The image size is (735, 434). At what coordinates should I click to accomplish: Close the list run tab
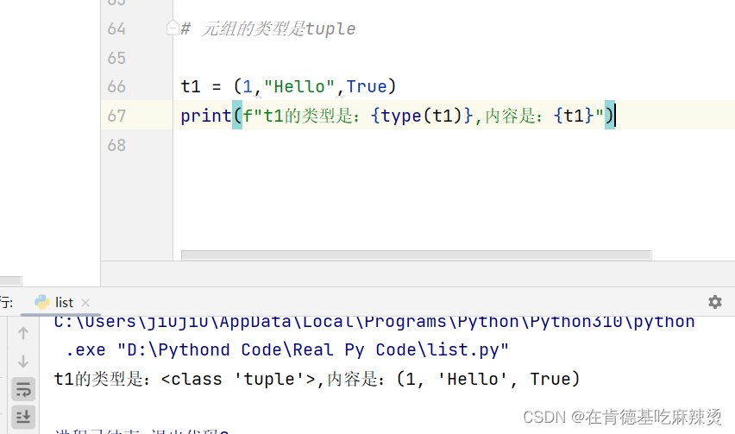tap(85, 303)
